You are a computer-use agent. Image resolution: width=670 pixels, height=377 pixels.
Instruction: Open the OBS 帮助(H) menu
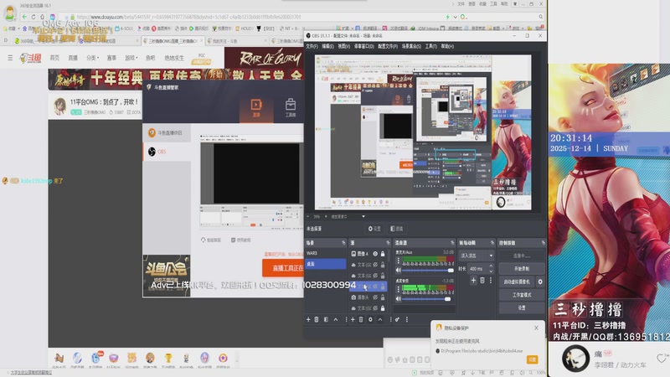coord(447,46)
